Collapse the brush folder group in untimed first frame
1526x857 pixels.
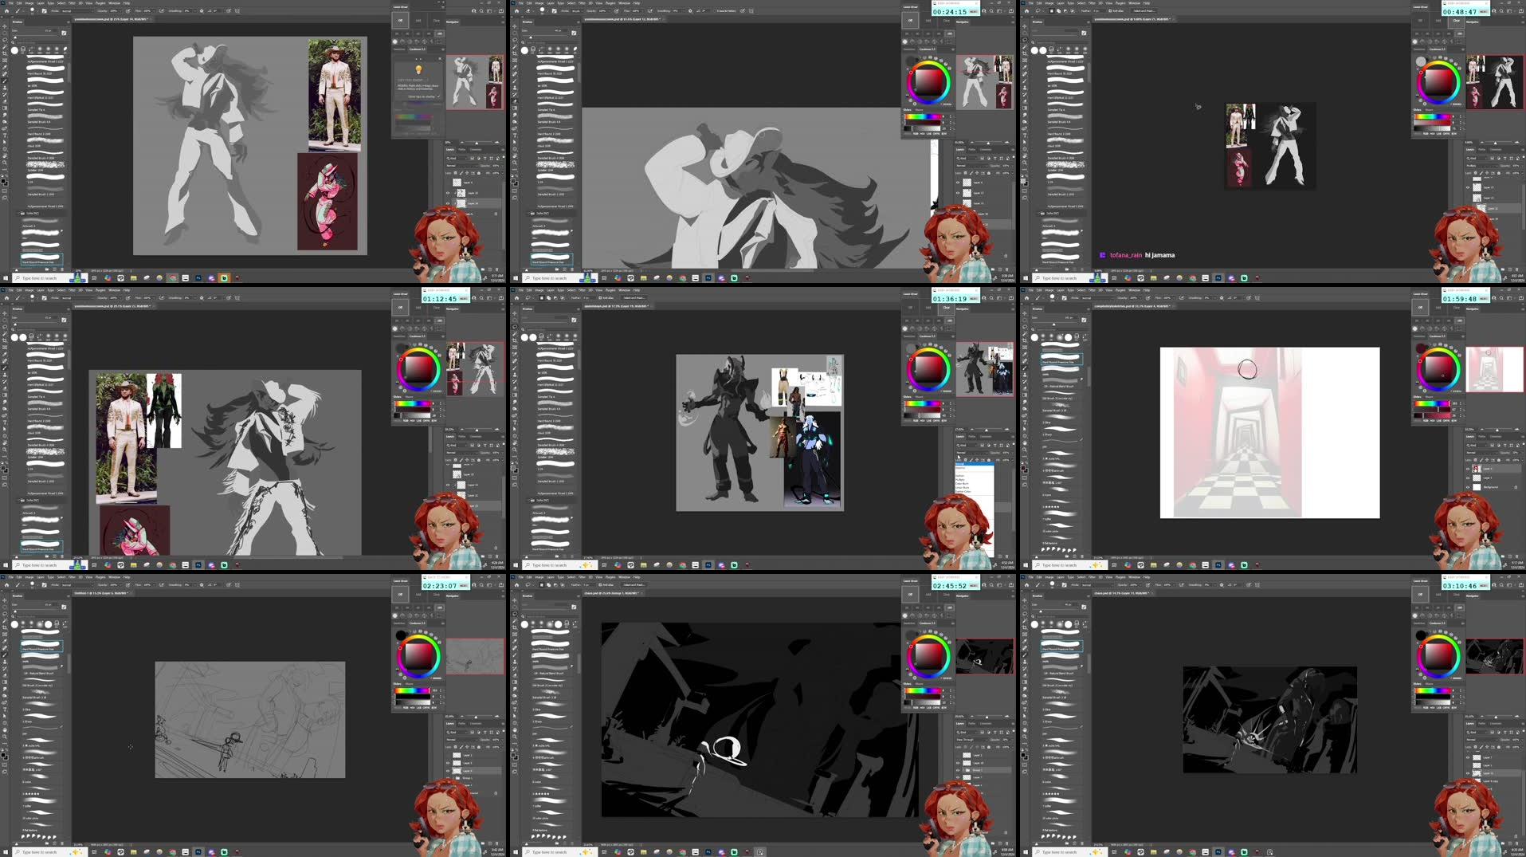click(x=18, y=213)
